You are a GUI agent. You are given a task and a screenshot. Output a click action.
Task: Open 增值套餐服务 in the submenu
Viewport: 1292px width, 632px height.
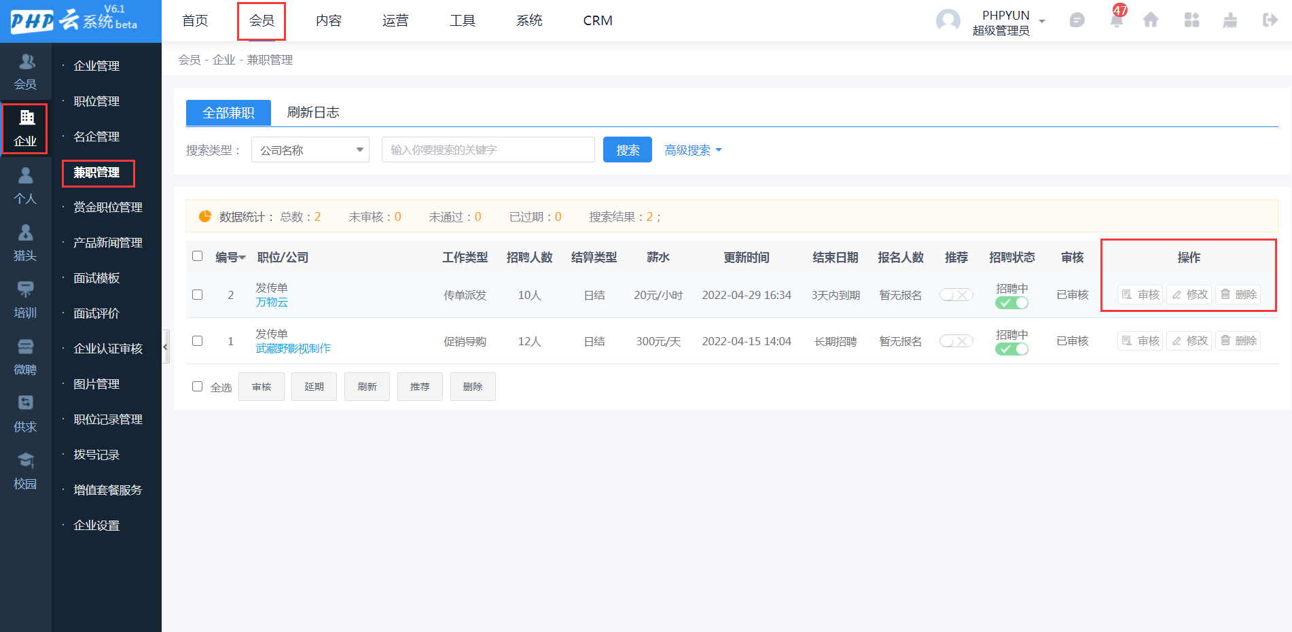point(108,490)
